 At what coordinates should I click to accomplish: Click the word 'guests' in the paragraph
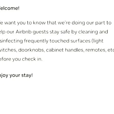click(41, 32)
